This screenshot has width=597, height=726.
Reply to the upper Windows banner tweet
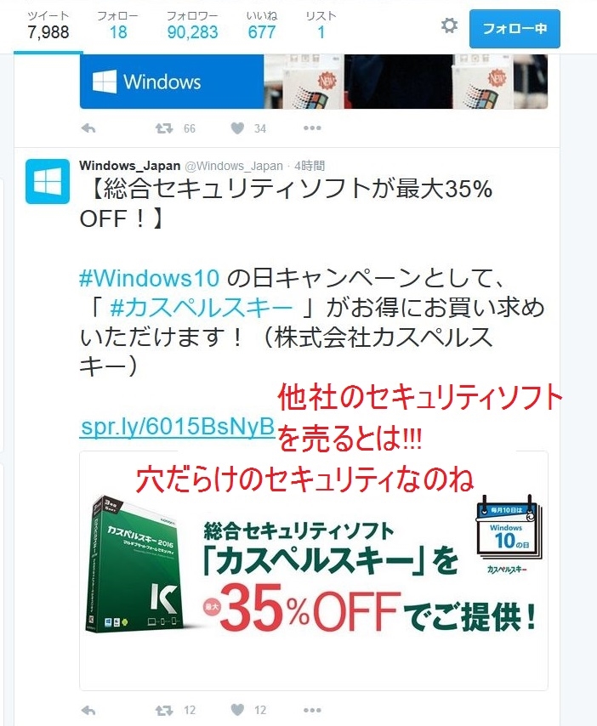[x=88, y=128]
